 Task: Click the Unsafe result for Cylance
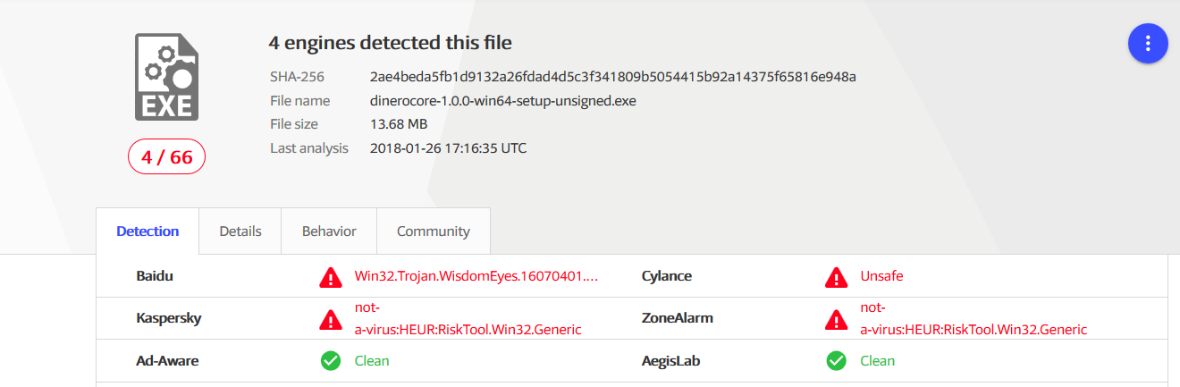[x=881, y=276]
